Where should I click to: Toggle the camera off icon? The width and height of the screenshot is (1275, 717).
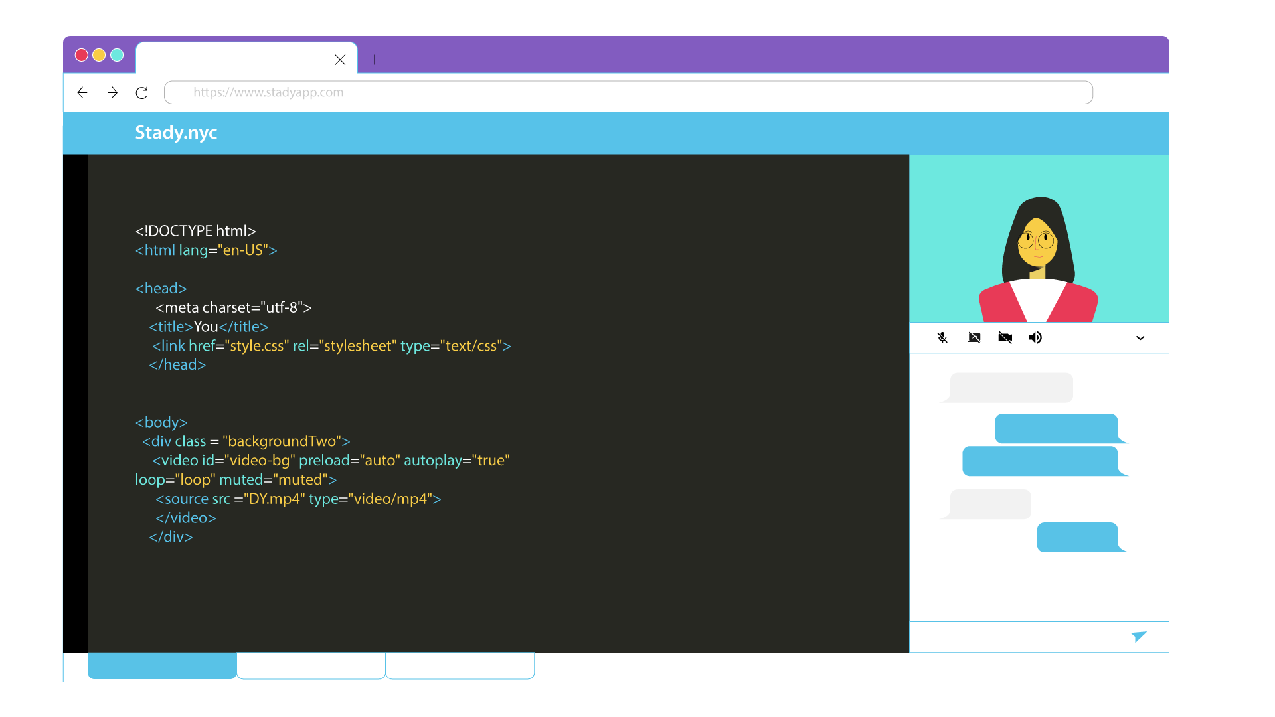tap(1005, 337)
